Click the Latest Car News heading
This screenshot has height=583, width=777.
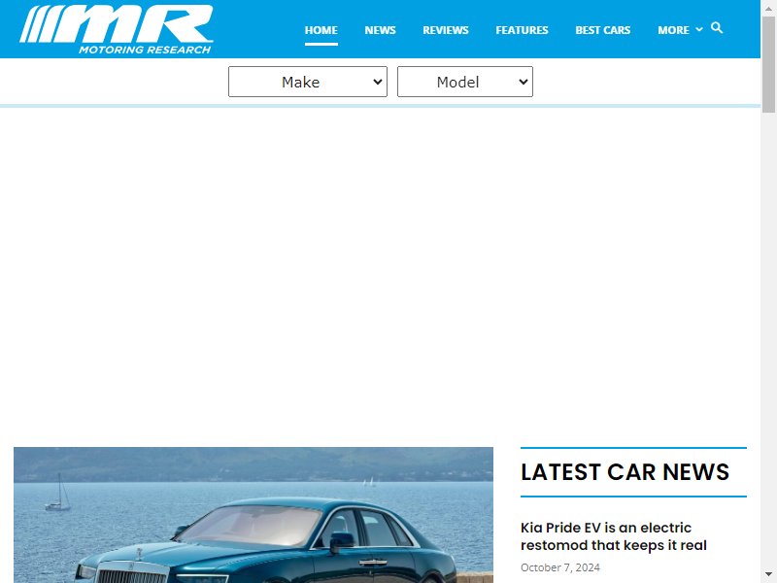[625, 472]
